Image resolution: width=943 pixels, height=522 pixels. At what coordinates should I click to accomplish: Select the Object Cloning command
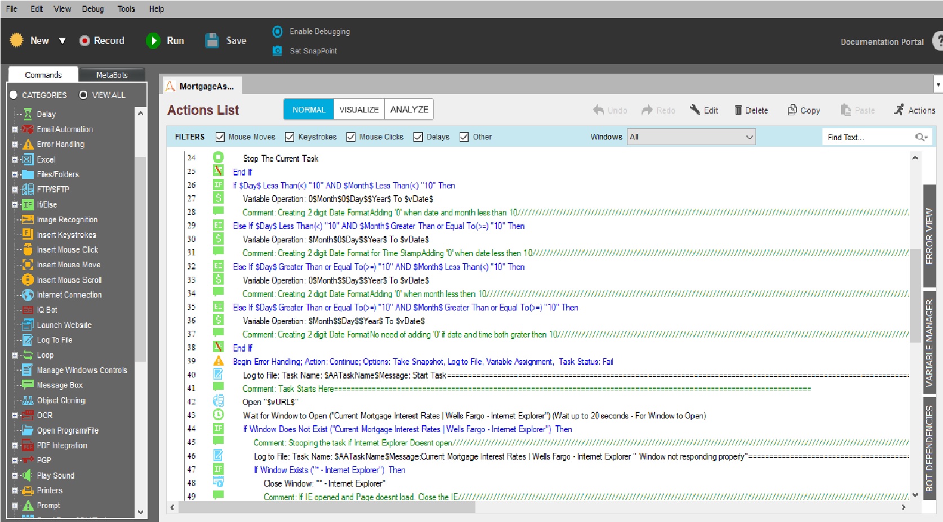coord(61,400)
